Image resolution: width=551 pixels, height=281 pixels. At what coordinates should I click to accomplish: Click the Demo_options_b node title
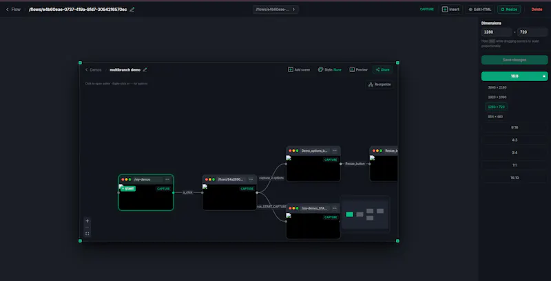coord(314,150)
